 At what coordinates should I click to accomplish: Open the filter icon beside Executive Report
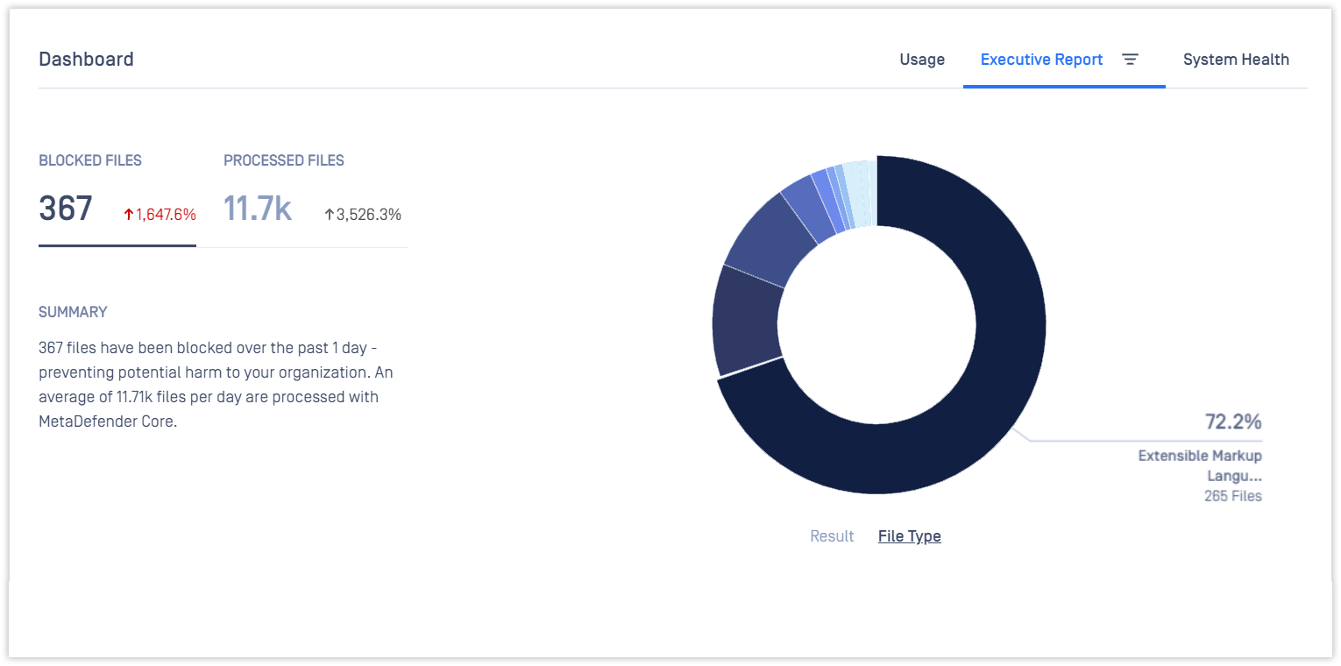(1131, 60)
